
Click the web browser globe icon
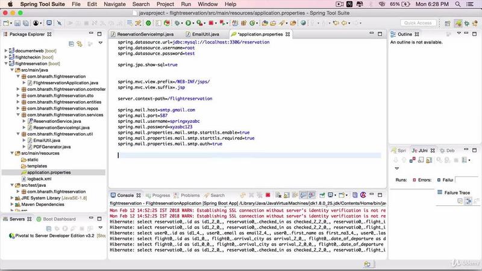point(304,23)
